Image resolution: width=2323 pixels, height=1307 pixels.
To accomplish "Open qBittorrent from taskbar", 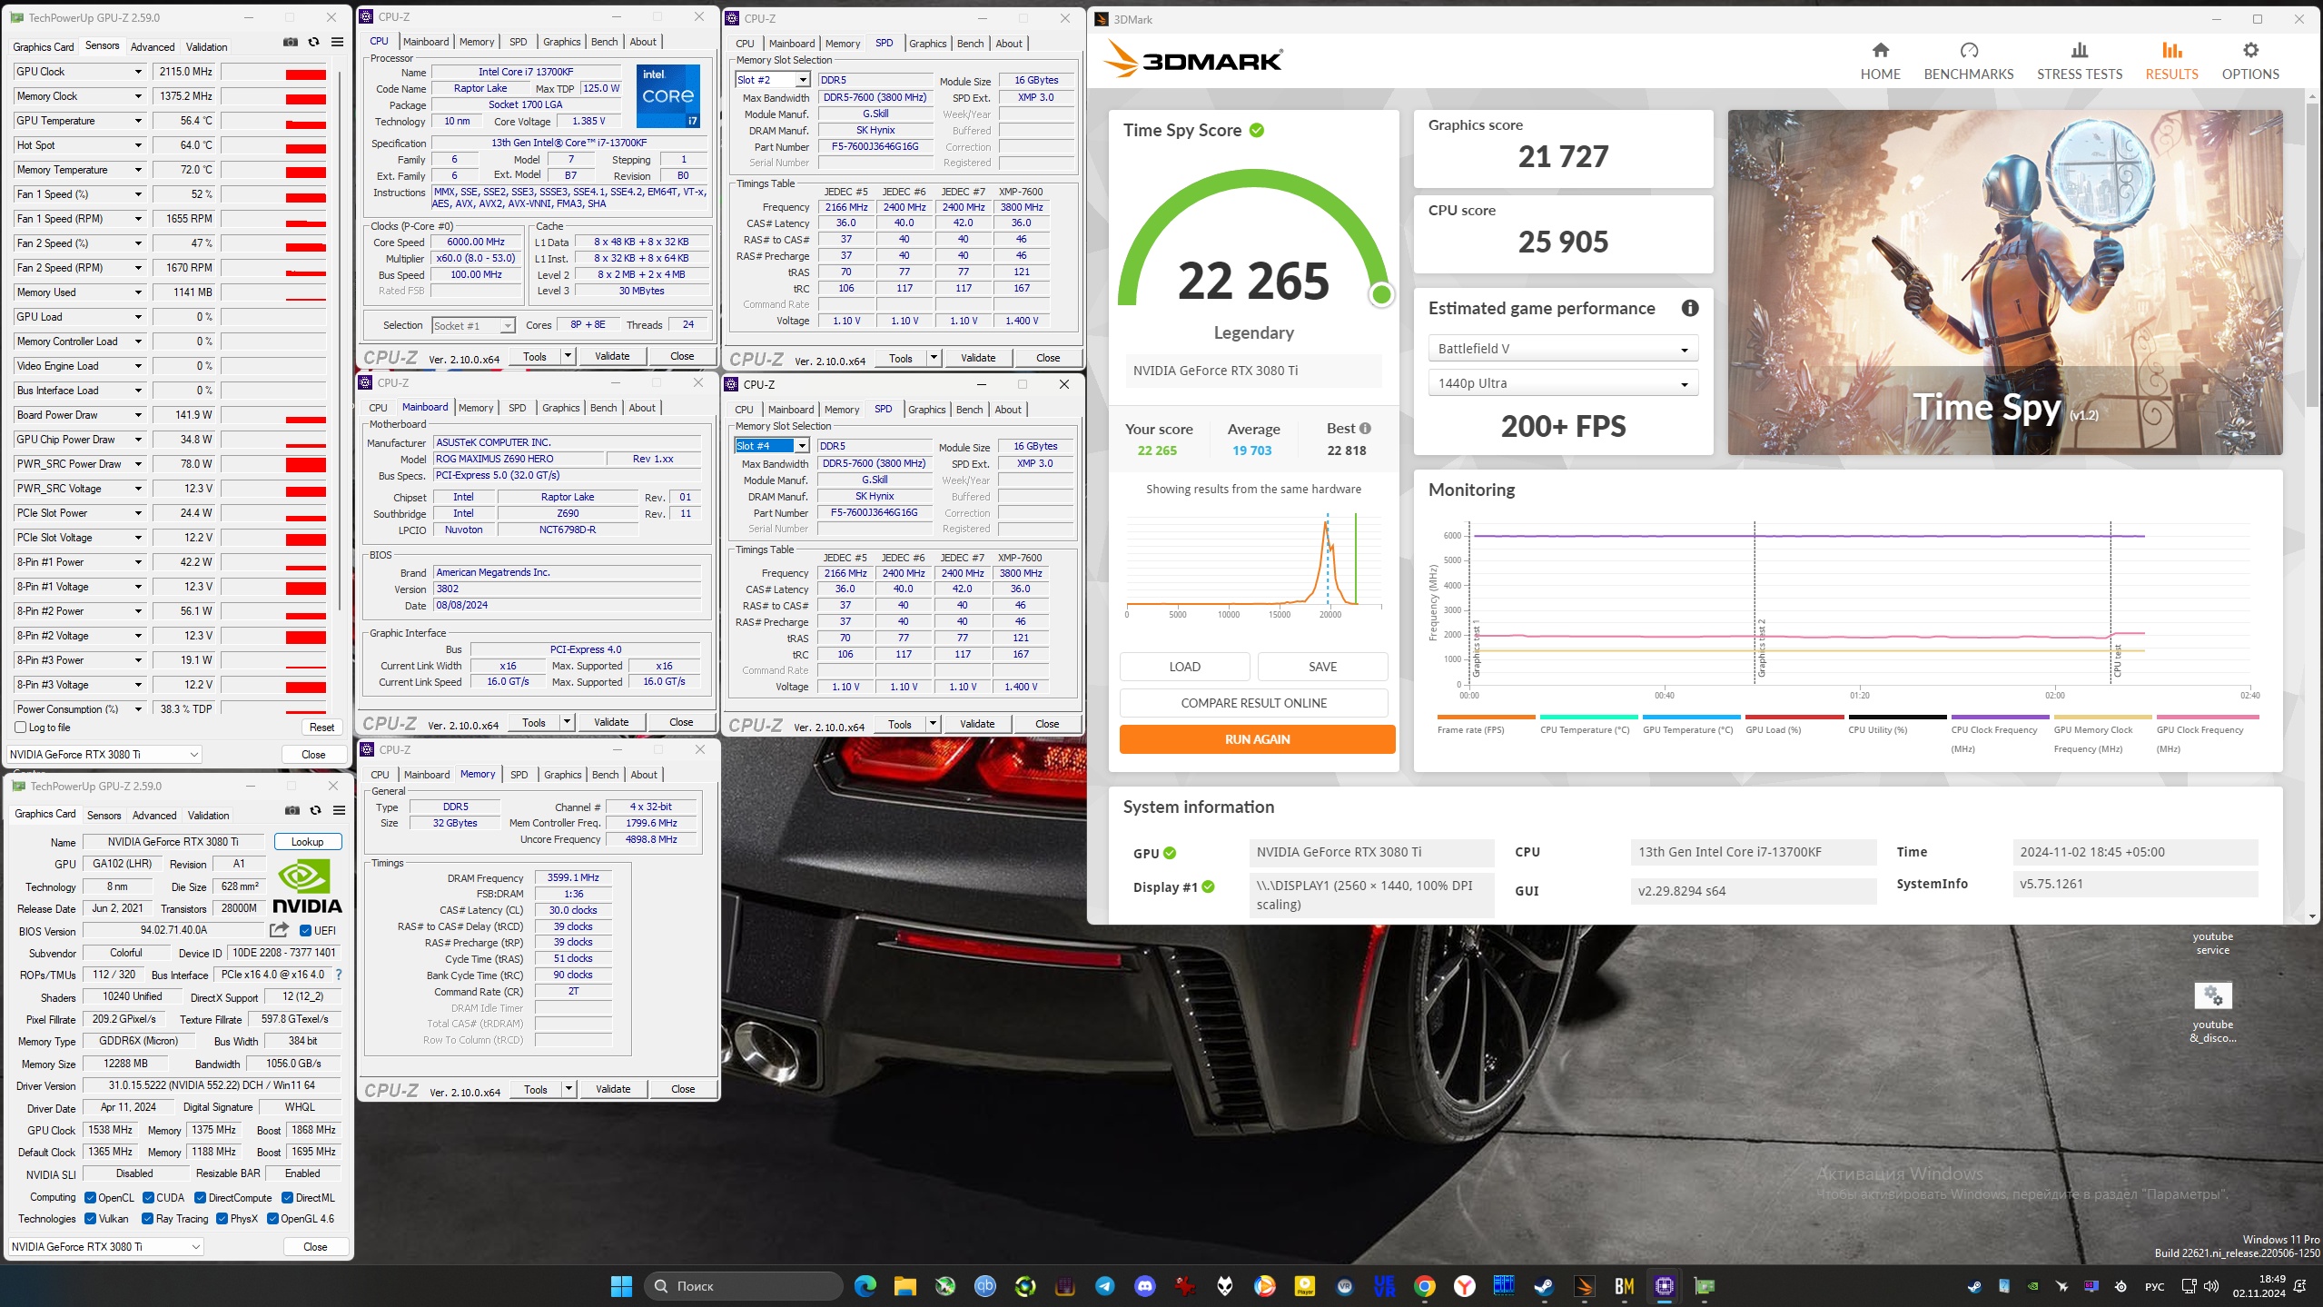I will pos(985,1286).
